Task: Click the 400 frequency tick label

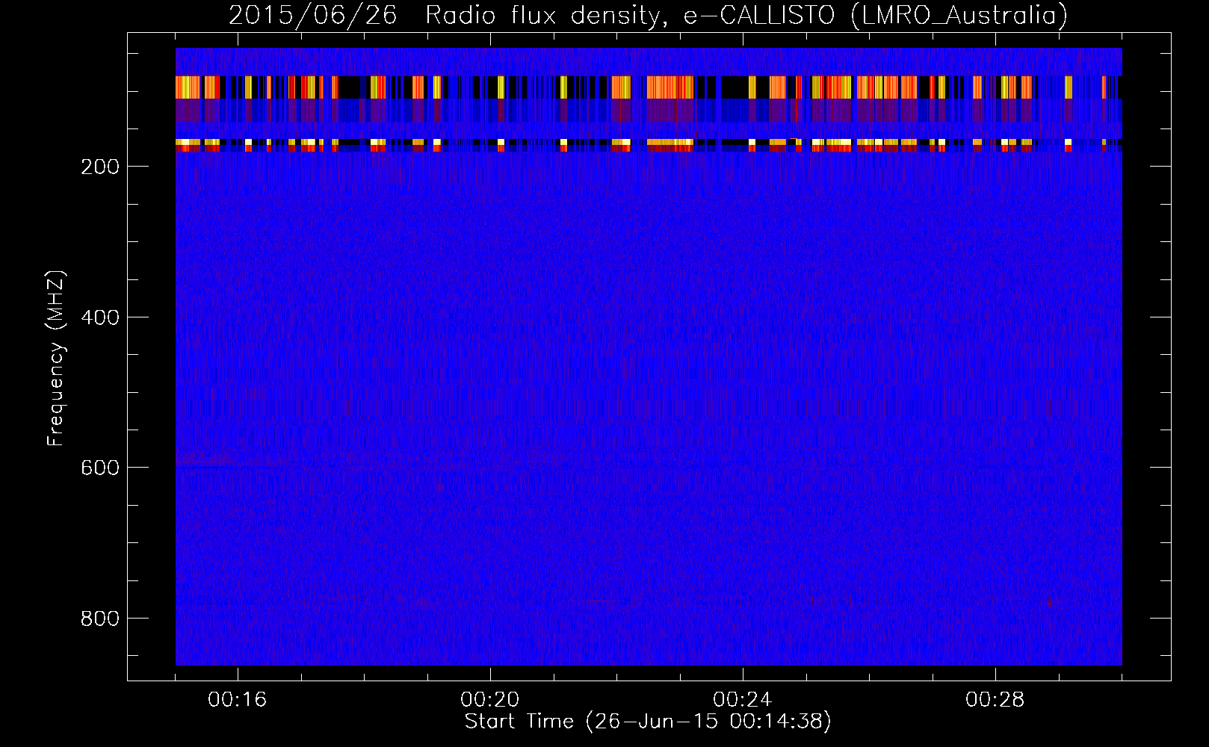Action: (99, 317)
